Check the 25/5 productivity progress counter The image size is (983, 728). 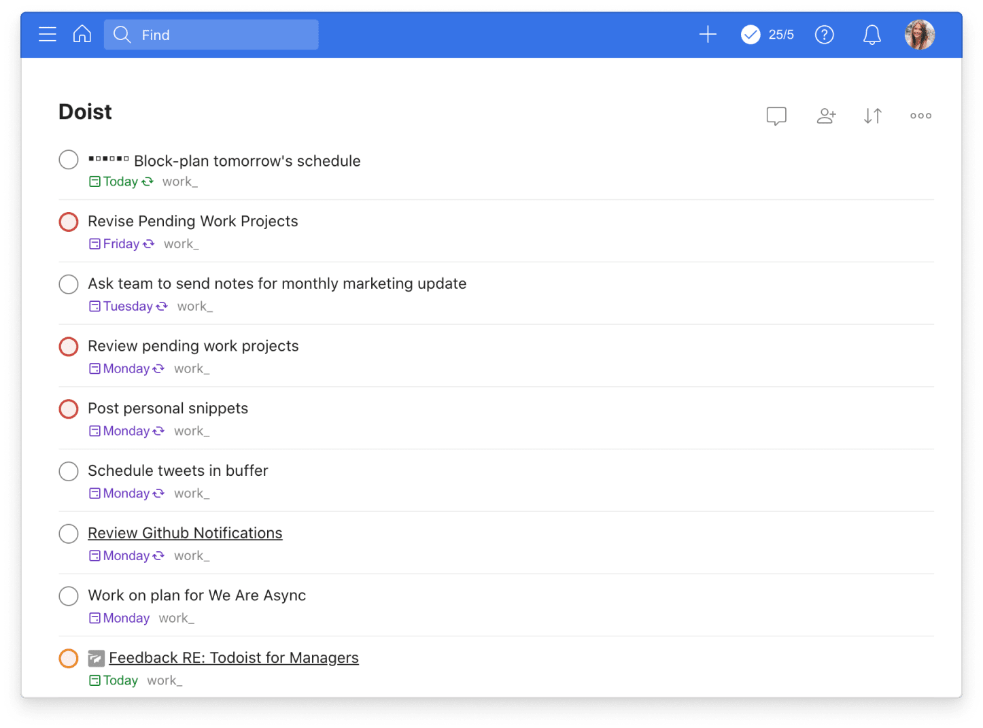pos(767,34)
